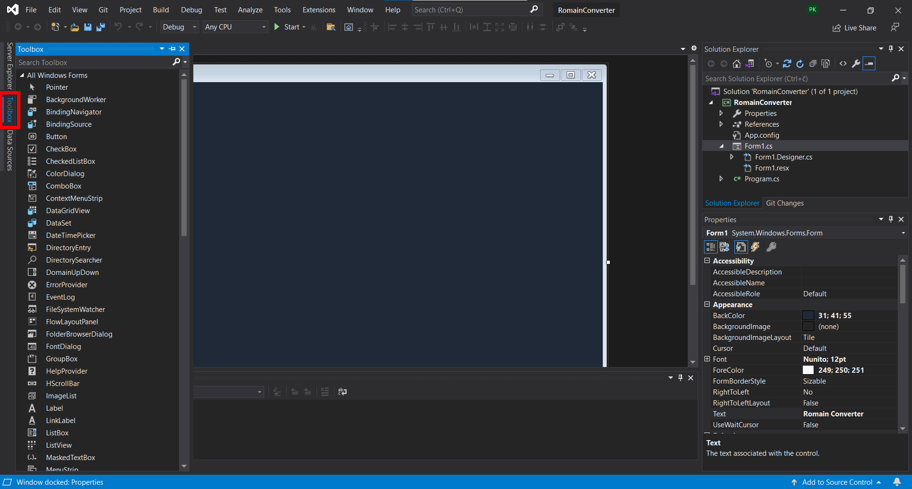
Task: Click the BackColor color swatch
Action: [x=808, y=316]
